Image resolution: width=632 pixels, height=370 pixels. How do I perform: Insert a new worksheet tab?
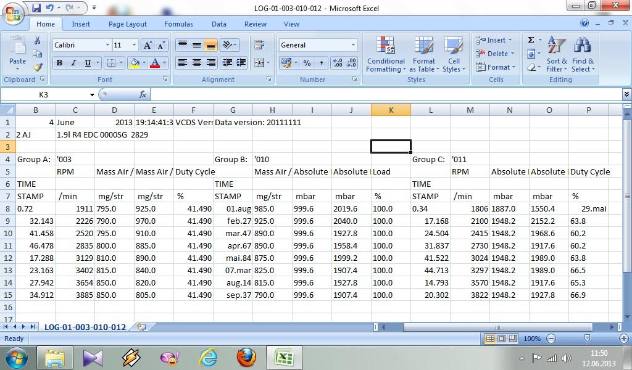tap(141, 327)
